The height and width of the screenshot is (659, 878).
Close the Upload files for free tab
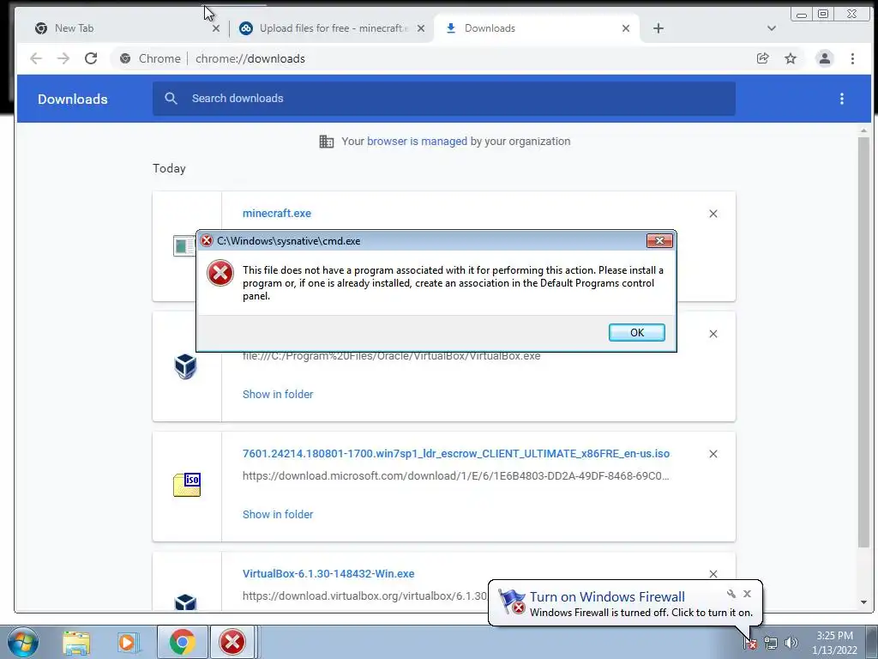click(421, 28)
